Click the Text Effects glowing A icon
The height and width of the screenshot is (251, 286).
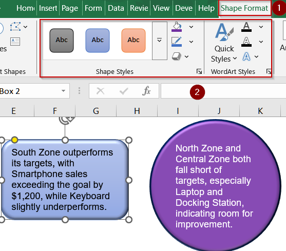tap(246, 56)
